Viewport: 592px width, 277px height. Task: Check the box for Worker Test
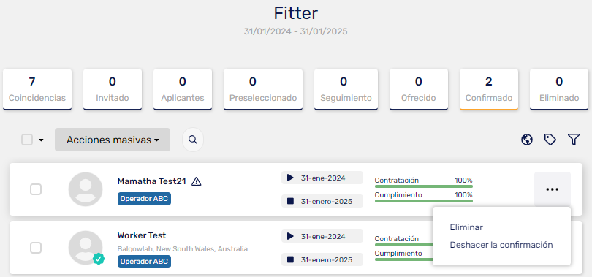tap(36, 248)
